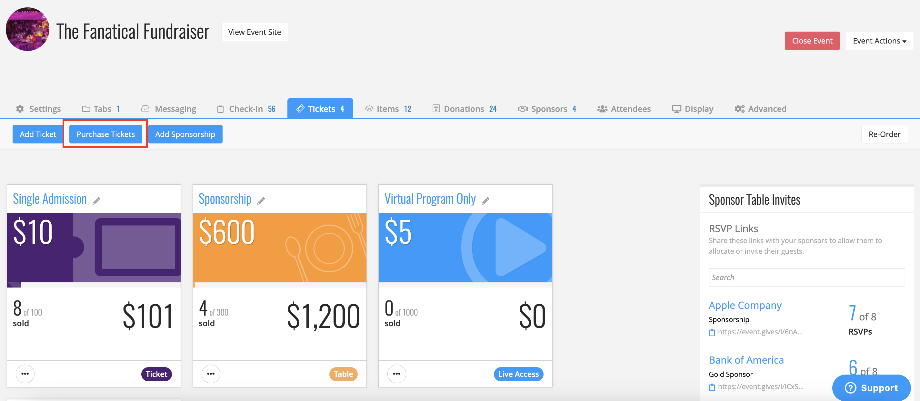Expand the Event Actions dropdown
The width and height of the screenshot is (920, 401).
pos(879,41)
